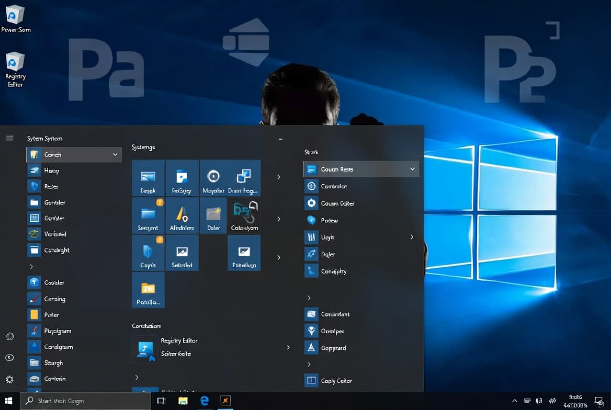Viewport: 611px width, 410px height.
Task: Open the second tile in the top tile row
Action: (x=182, y=178)
